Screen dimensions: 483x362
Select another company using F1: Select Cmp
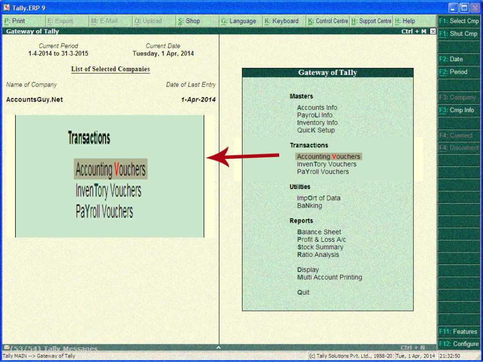pyautogui.click(x=458, y=21)
